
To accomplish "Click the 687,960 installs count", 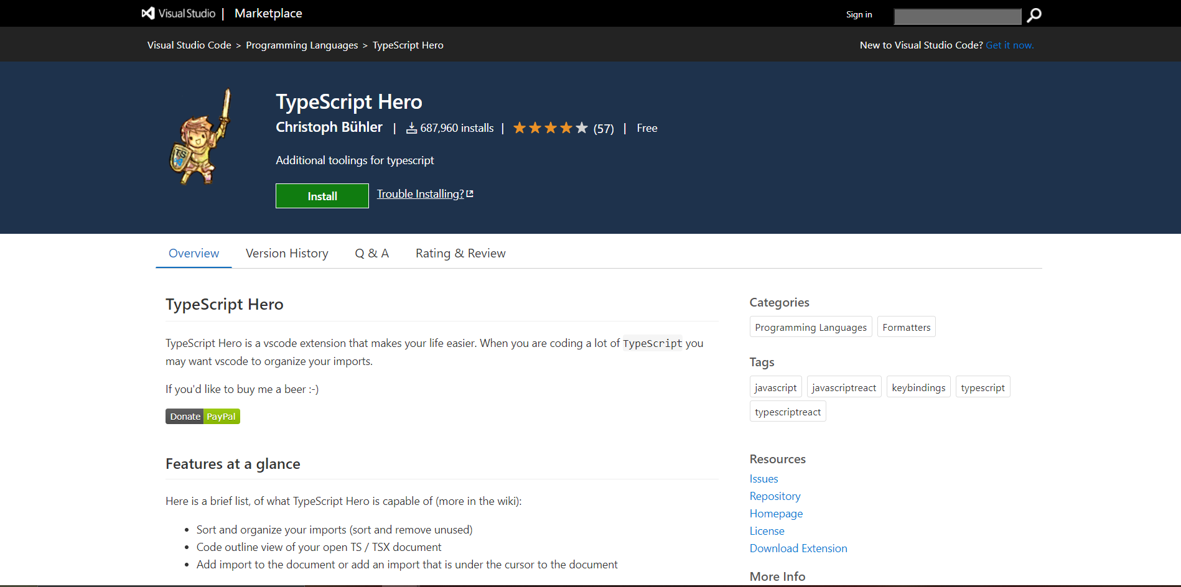I will 450,128.
